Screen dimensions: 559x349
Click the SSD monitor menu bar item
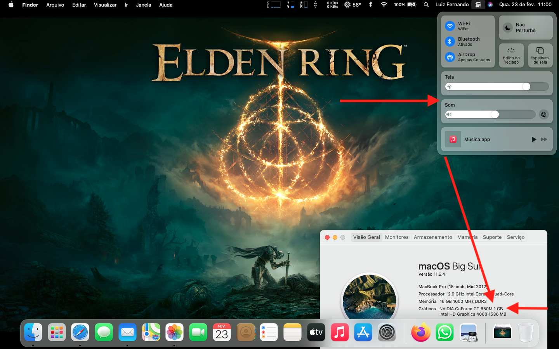pyautogui.click(x=304, y=5)
